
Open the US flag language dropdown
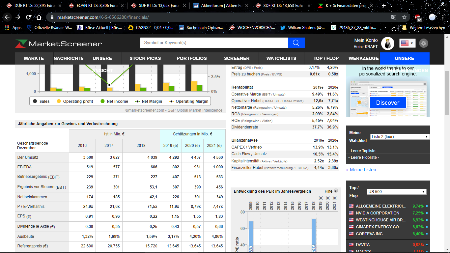pyautogui.click(x=407, y=43)
